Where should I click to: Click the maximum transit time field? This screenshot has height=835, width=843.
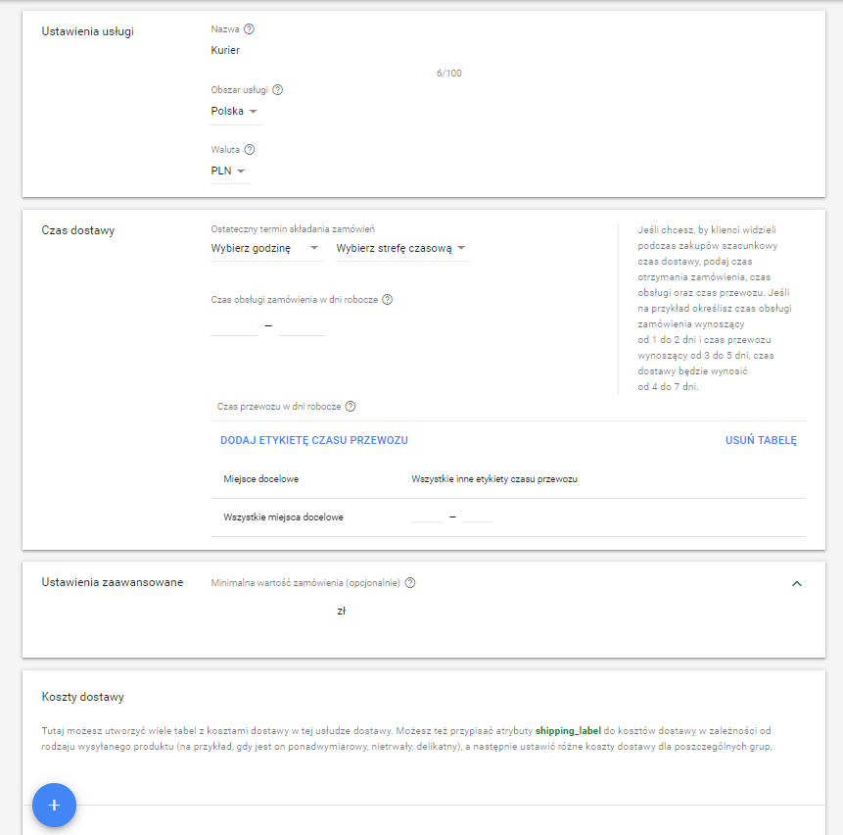[x=477, y=517]
